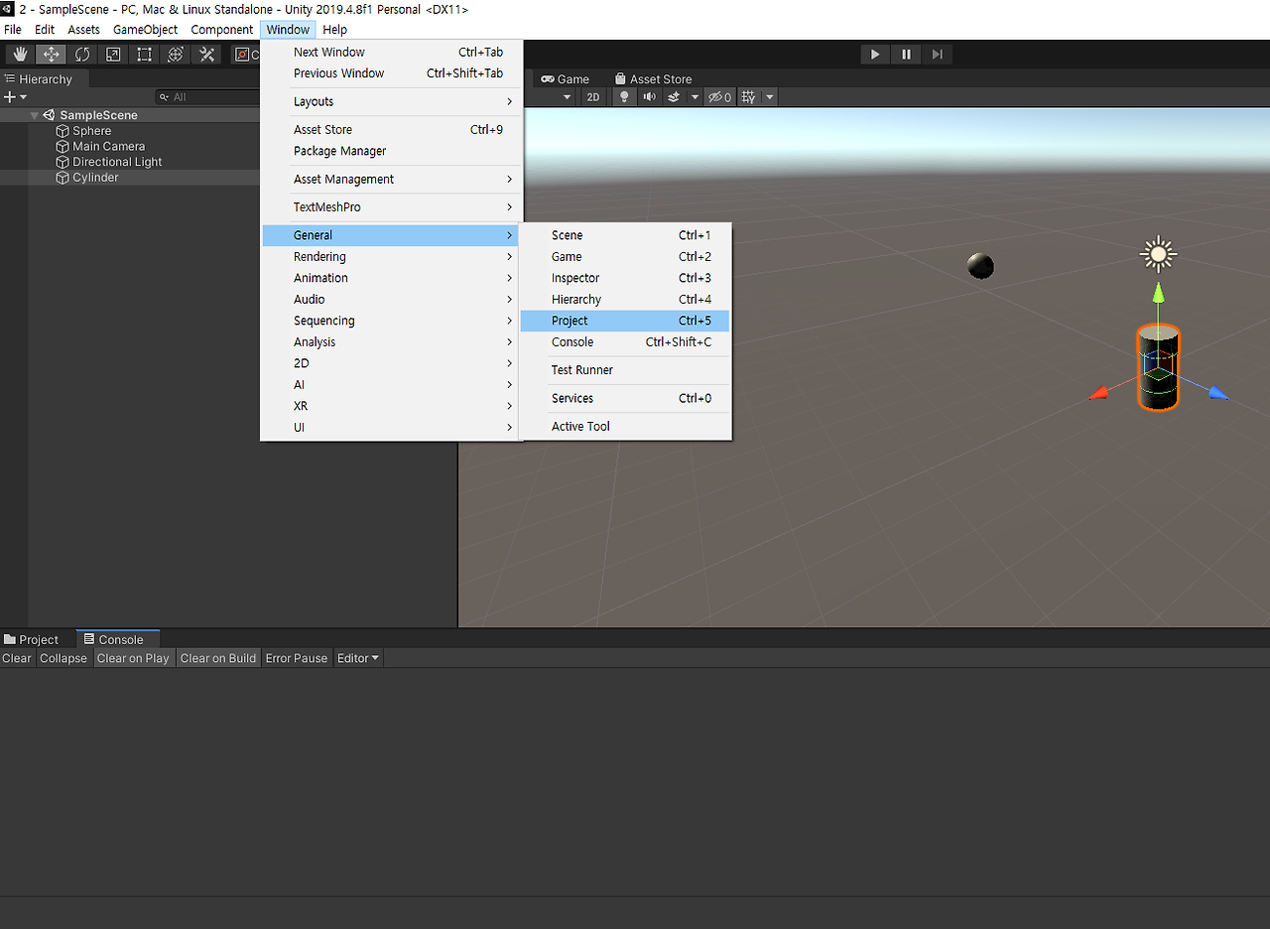Collapse SampleScene in Hierarchy

coord(35,115)
